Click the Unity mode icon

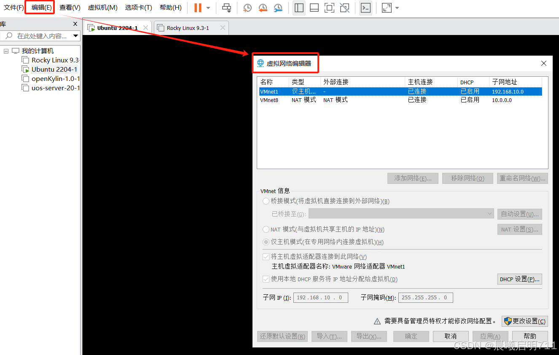[344, 8]
